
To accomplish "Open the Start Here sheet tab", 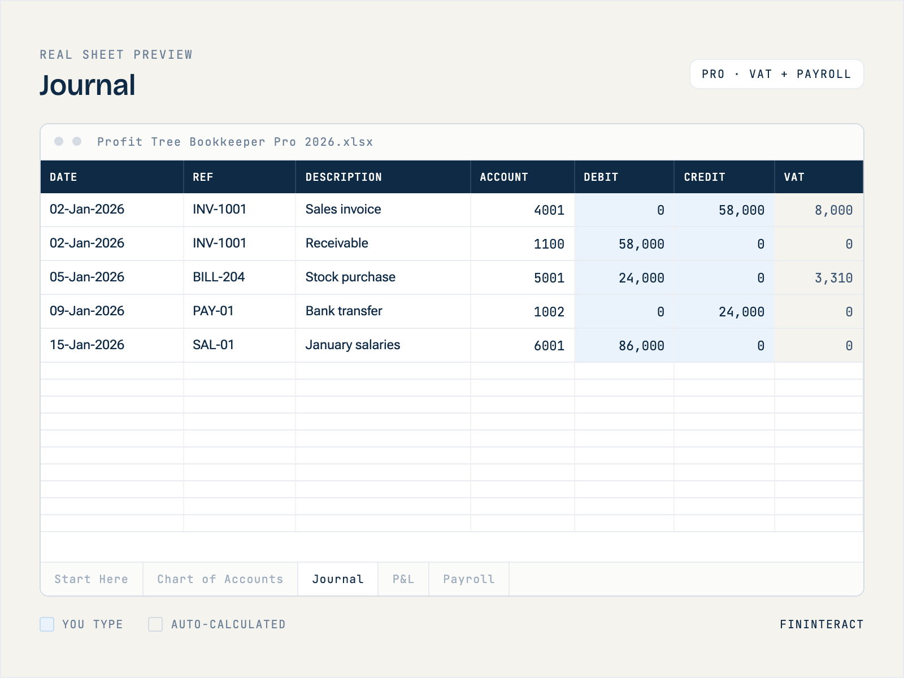I will [92, 579].
